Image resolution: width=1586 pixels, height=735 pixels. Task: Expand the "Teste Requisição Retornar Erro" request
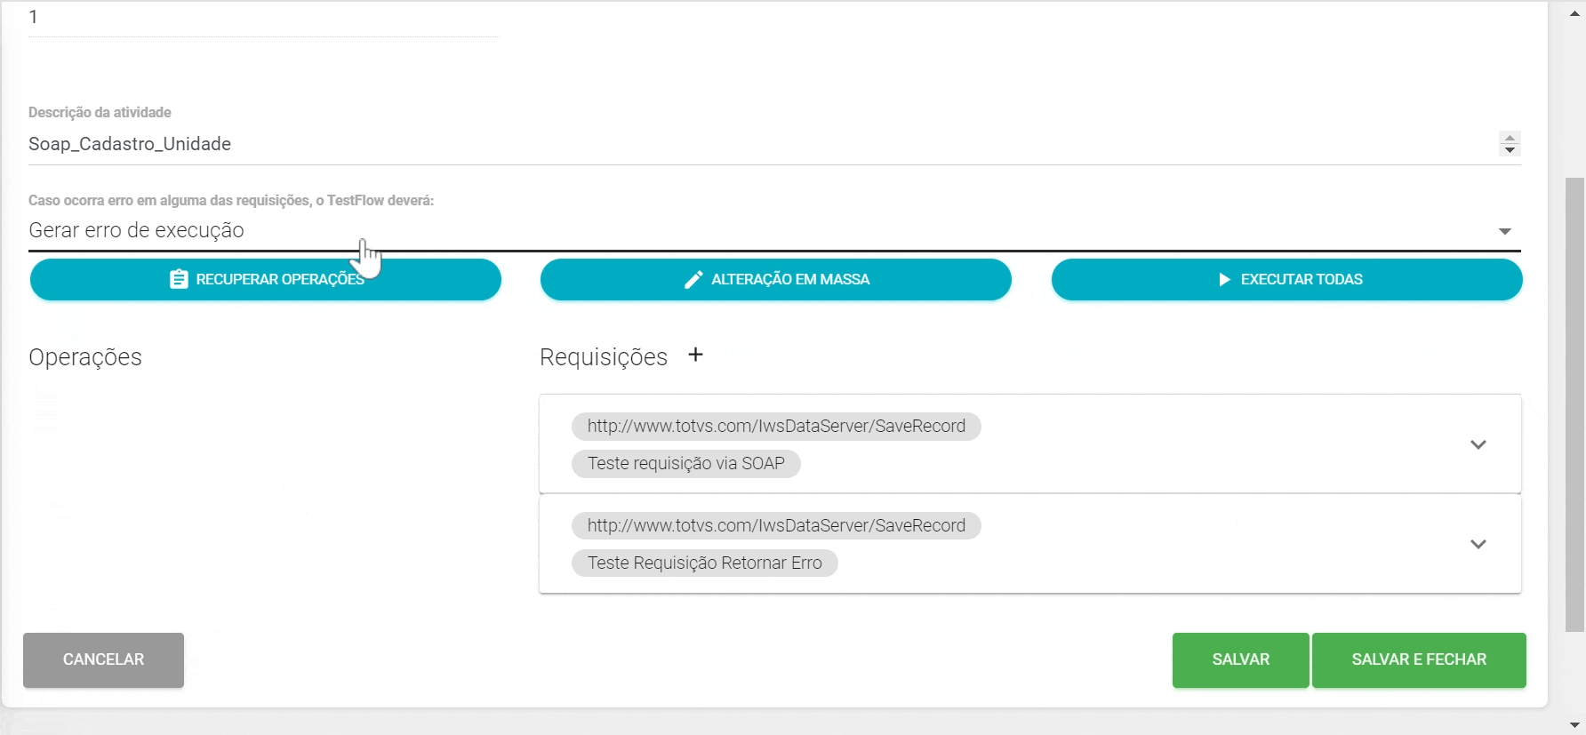1478,544
